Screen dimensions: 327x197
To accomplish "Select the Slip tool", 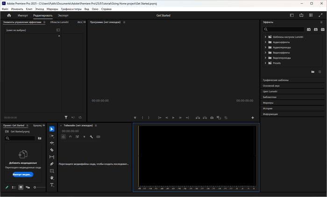I will (52, 157).
